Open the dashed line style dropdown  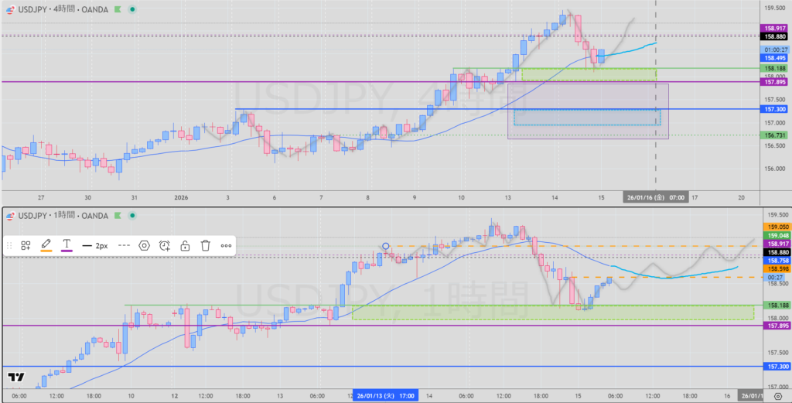click(x=124, y=245)
